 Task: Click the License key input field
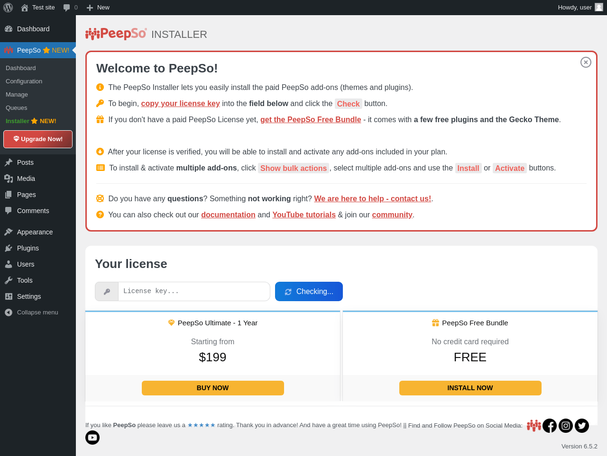193,291
